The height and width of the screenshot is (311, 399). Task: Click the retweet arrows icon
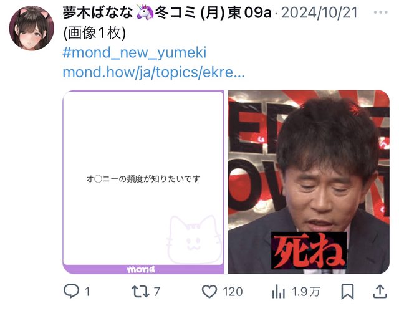click(x=140, y=292)
